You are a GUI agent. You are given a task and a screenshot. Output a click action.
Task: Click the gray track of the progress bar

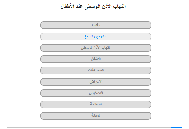[89, 128]
